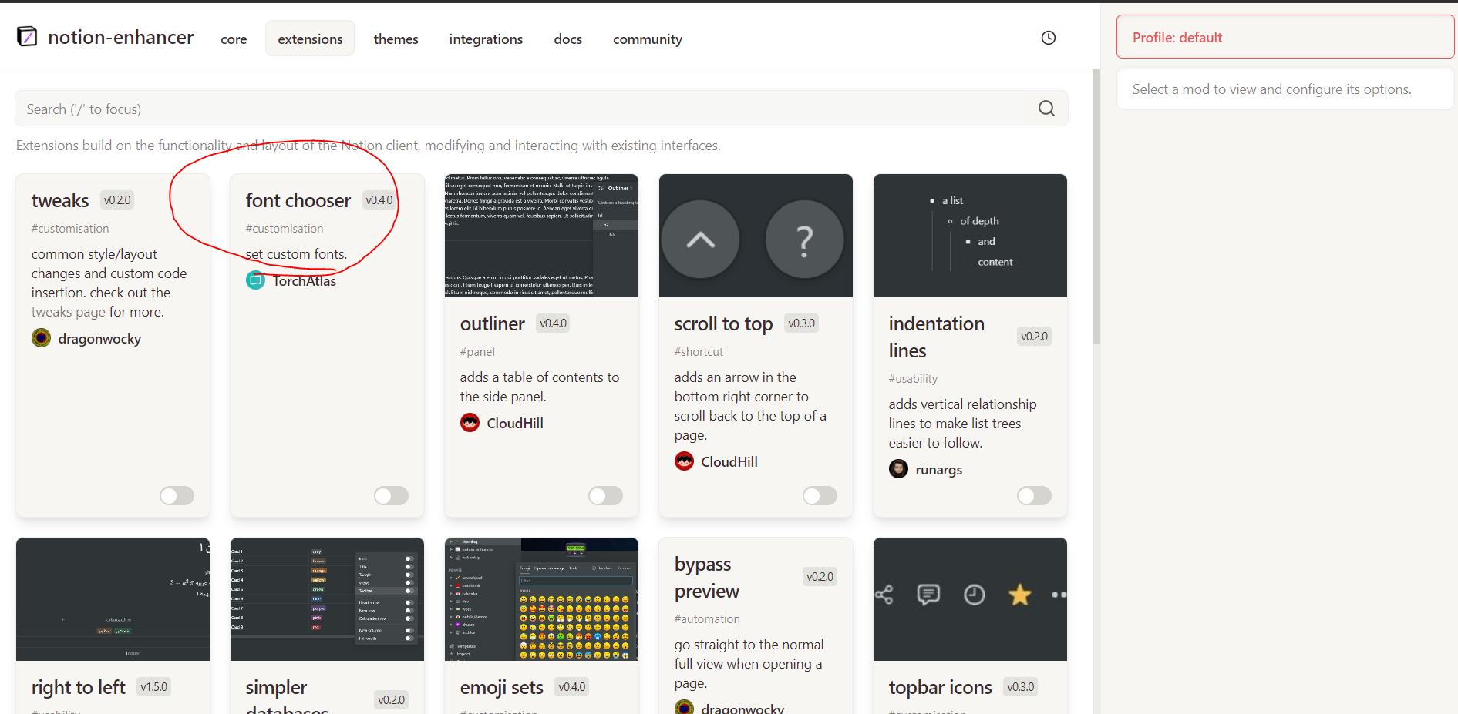
Task: Toggle the indentation lines extension on
Action: (x=1035, y=495)
